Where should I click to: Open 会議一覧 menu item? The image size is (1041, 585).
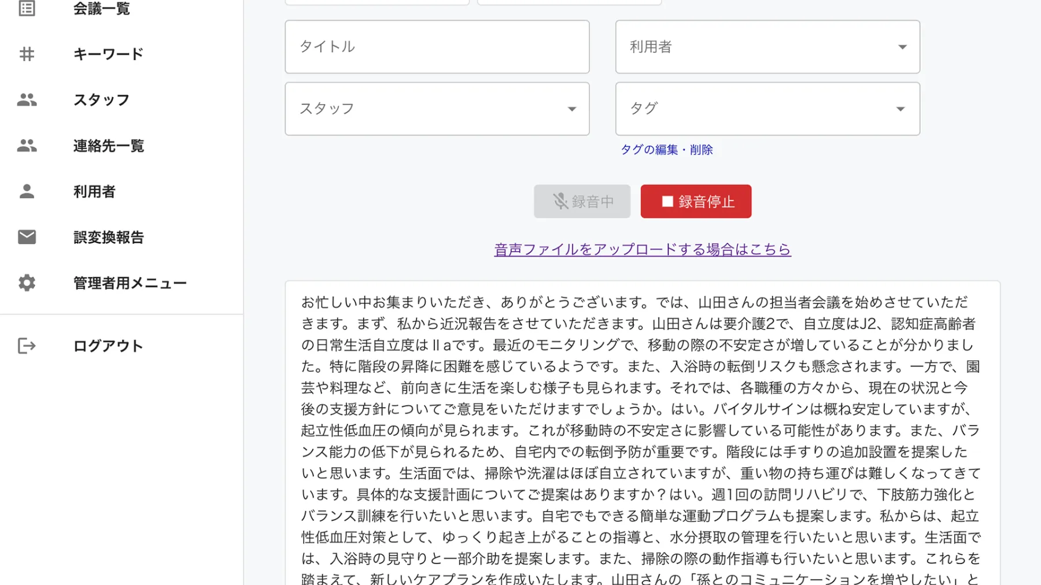(101, 8)
